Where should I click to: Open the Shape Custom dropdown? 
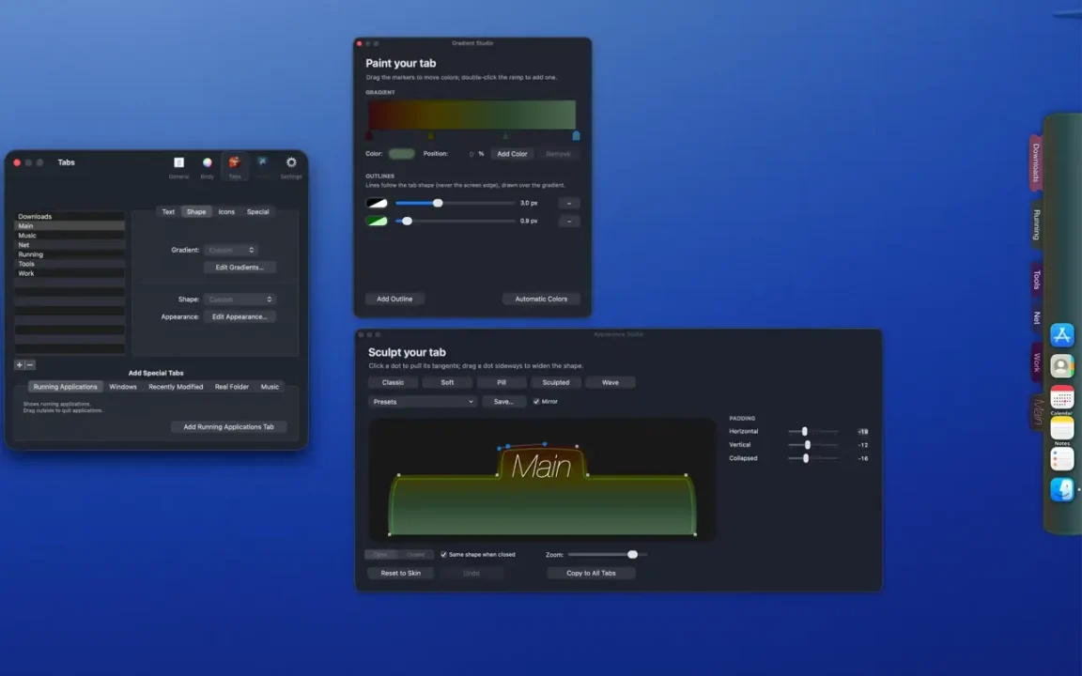(x=240, y=300)
